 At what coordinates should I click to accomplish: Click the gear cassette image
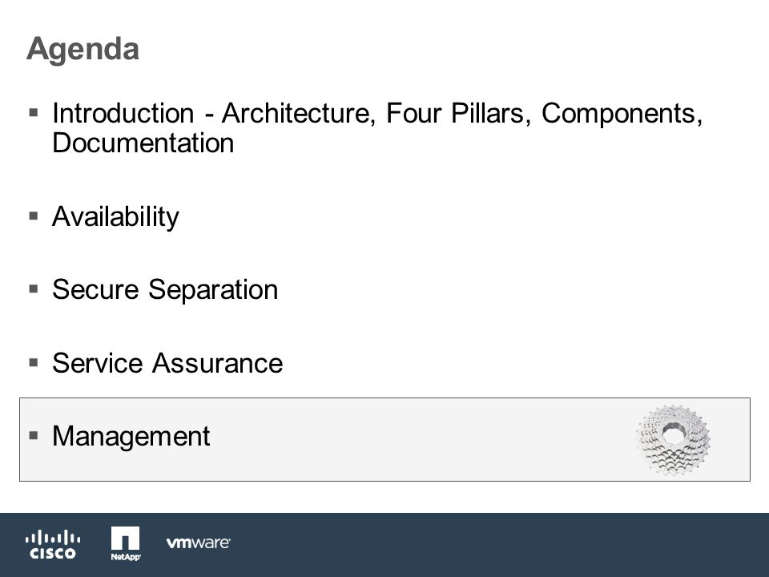[x=673, y=440]
